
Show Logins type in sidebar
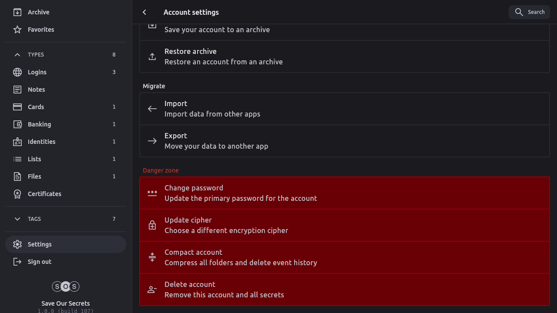coord(37,72)
